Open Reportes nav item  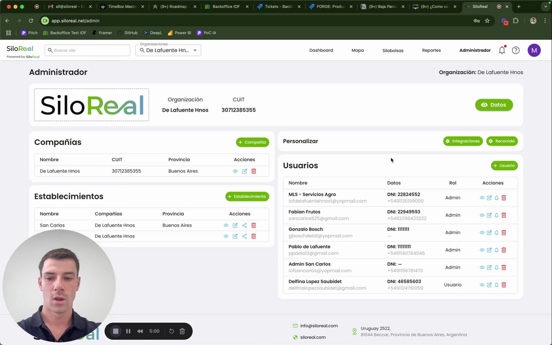coord(431,50)
